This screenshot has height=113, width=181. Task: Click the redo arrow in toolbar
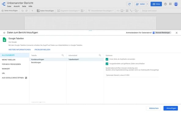(27, 11)
